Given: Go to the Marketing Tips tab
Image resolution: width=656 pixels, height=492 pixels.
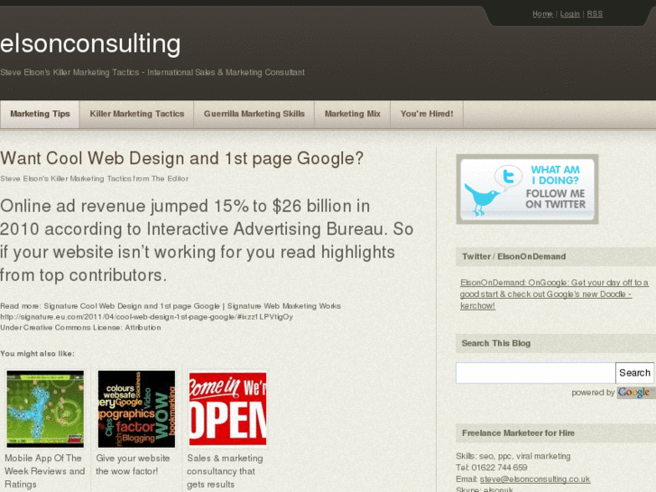Looking at the screenshot, I should click(x=40, y=114).
